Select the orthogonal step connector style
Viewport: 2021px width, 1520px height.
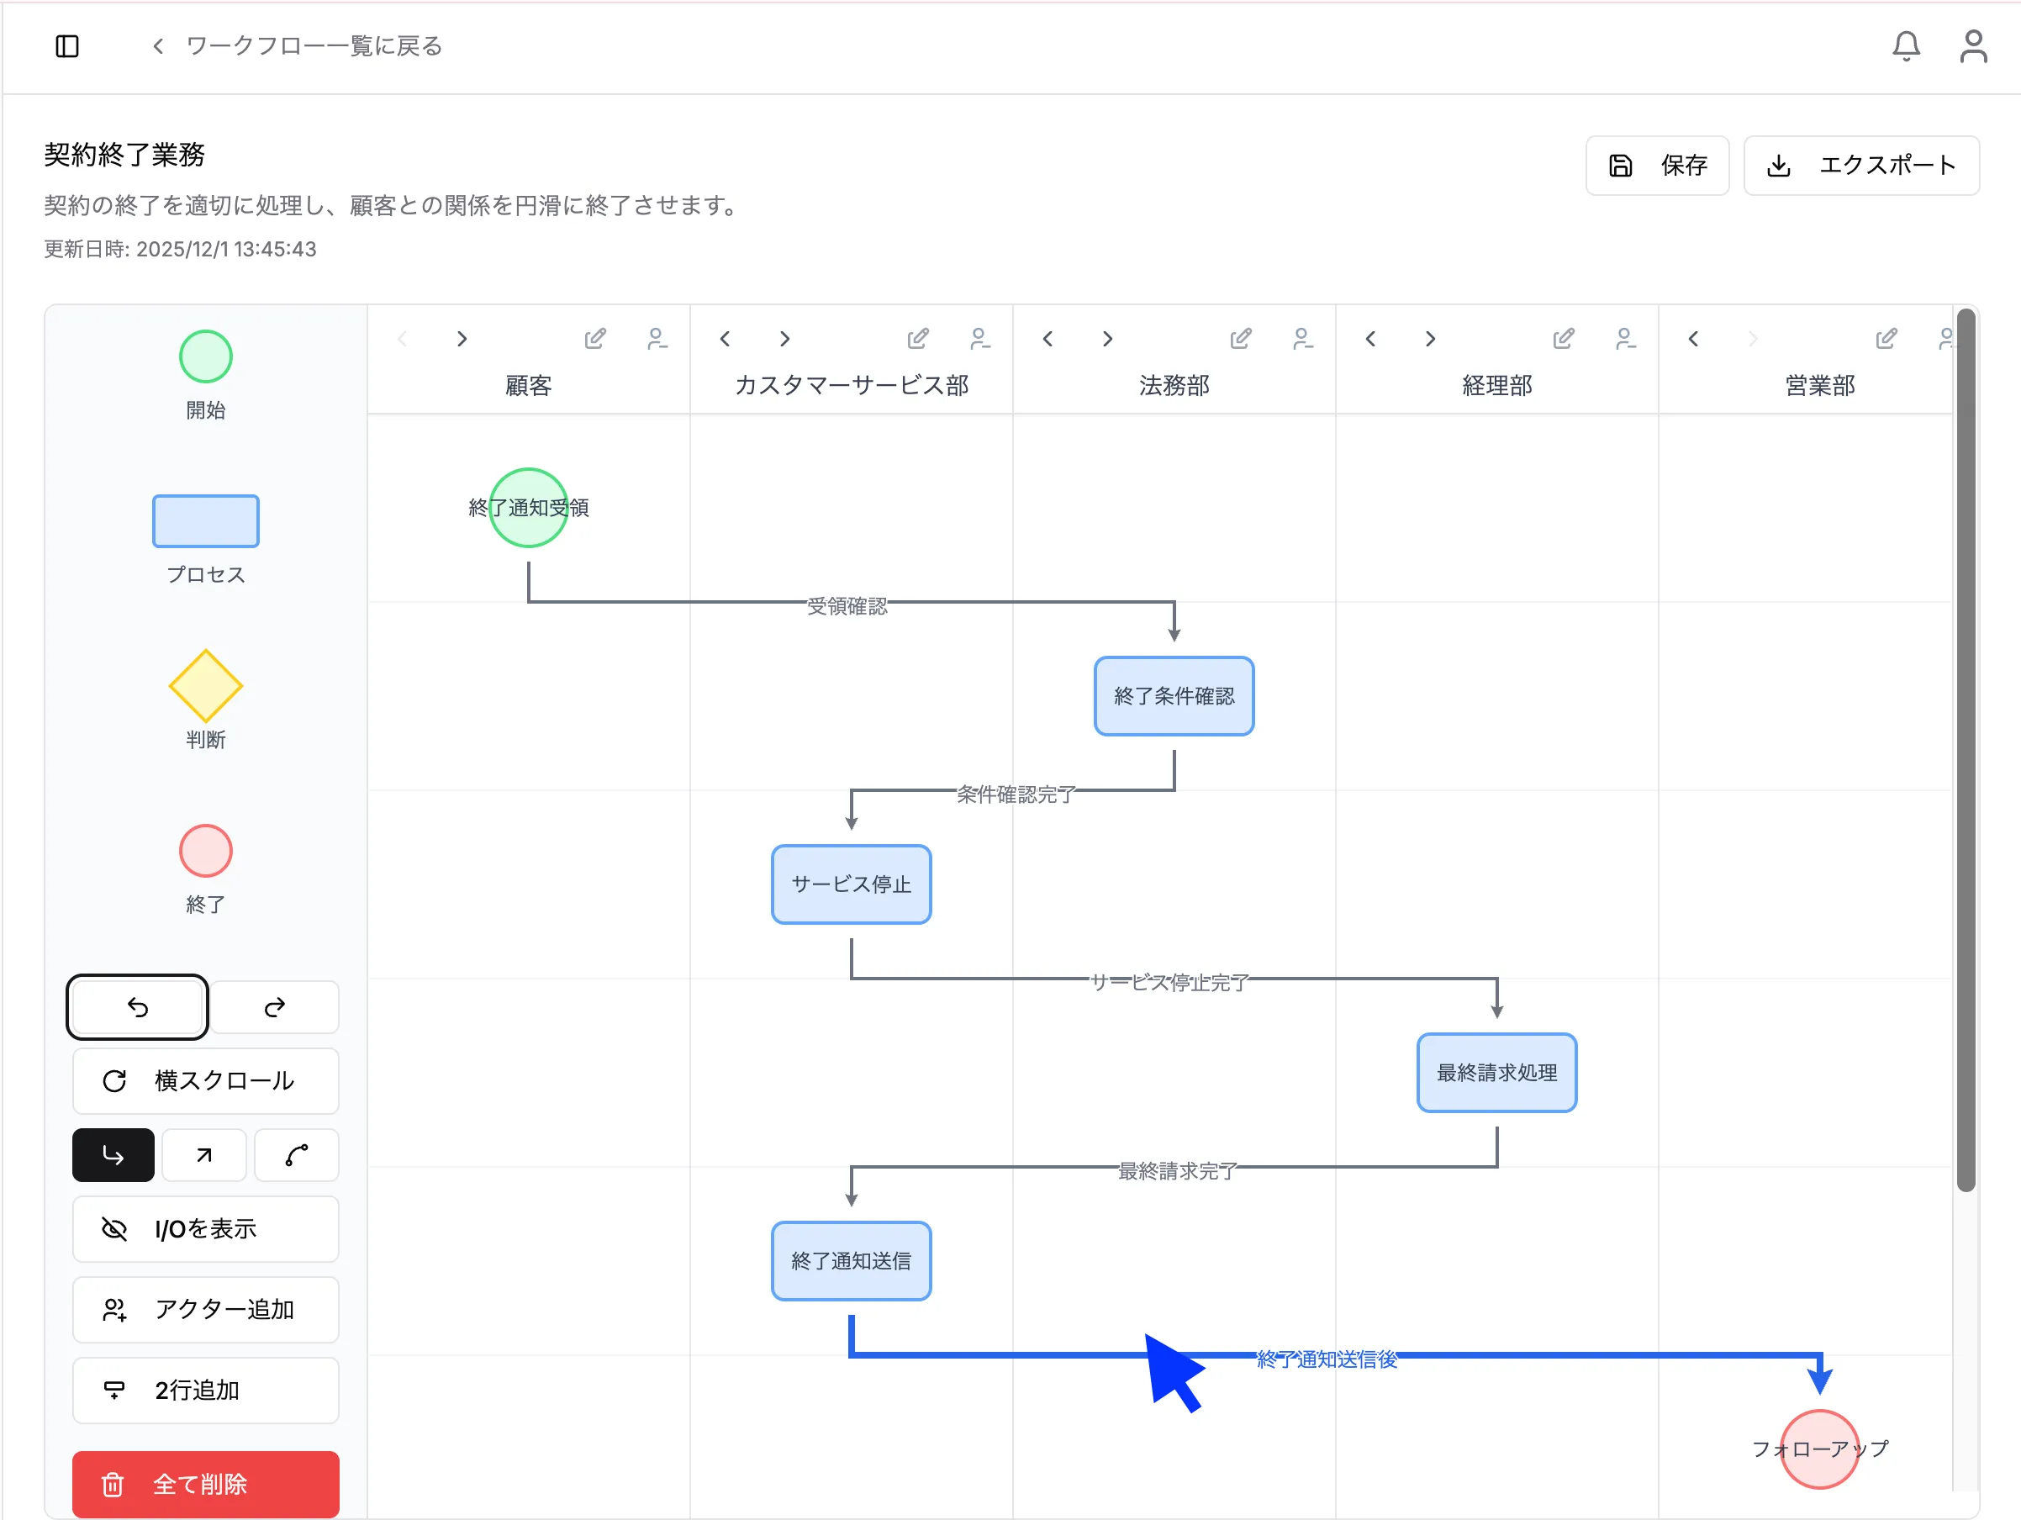pyautogui.click(x=113, y=1154)
